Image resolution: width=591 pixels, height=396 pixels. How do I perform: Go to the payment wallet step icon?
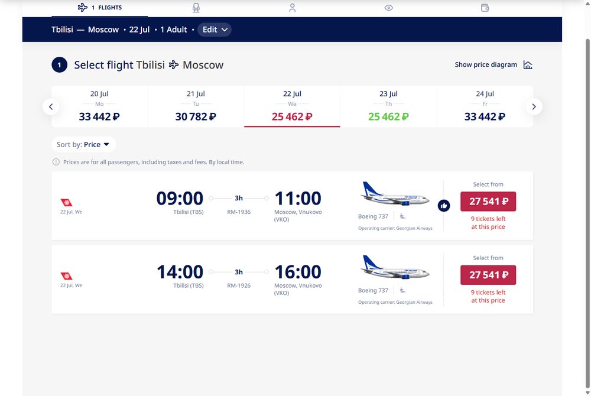pos(485,8)
